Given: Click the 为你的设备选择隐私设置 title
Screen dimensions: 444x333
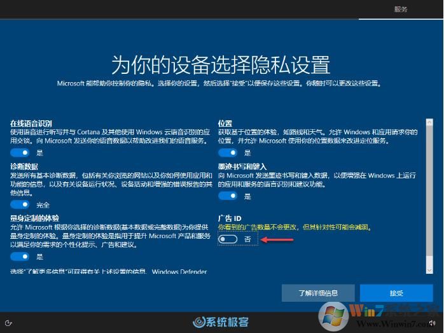Looking at the screenshot, I should pos(221,64).
